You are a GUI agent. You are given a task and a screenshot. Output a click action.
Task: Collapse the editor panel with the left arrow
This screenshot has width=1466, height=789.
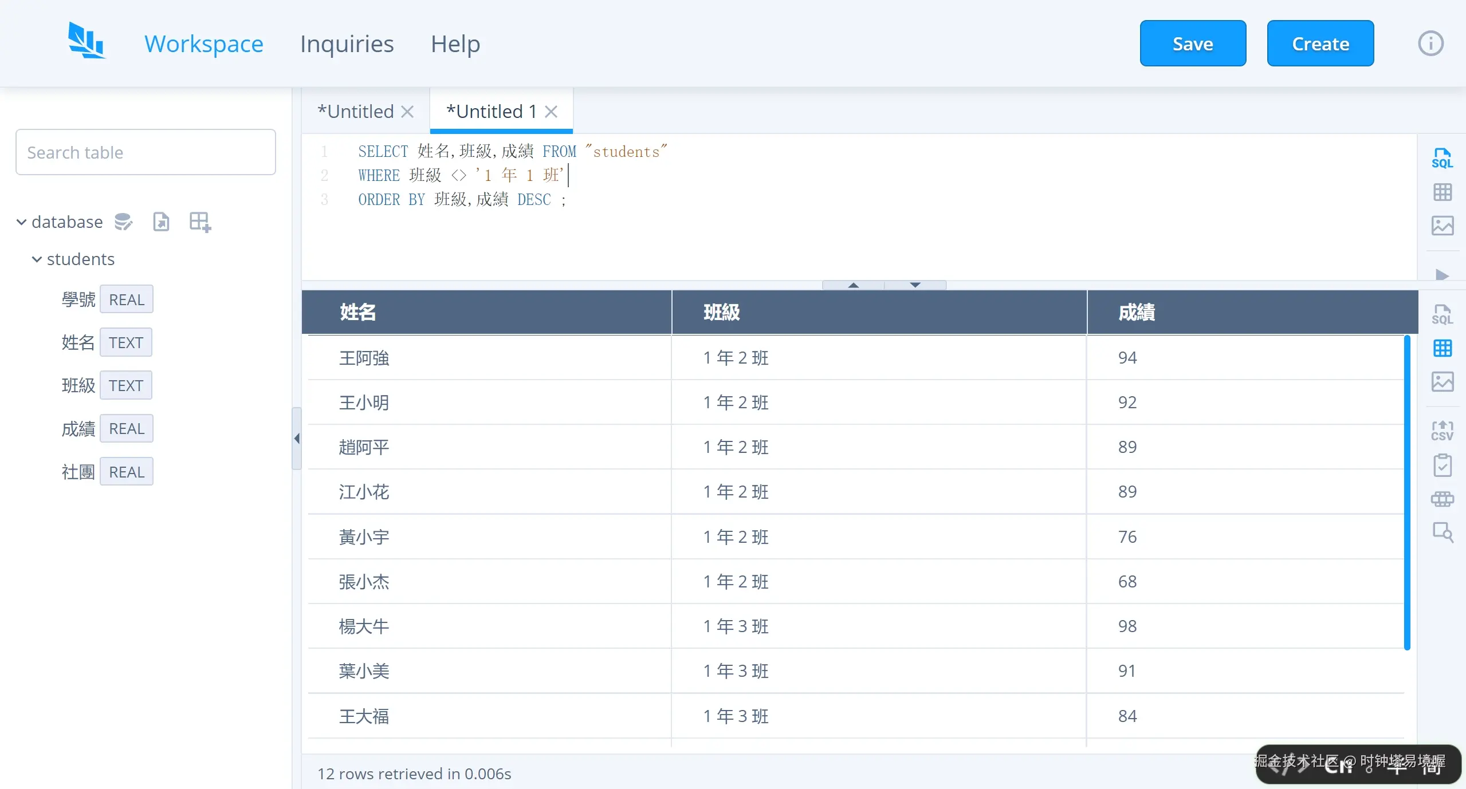point(296,439)
